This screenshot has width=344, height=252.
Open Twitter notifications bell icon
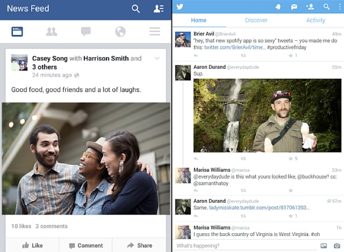278,7
